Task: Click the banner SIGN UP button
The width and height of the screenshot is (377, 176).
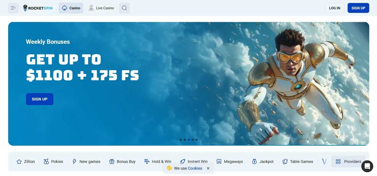Action: click(40, 99)
